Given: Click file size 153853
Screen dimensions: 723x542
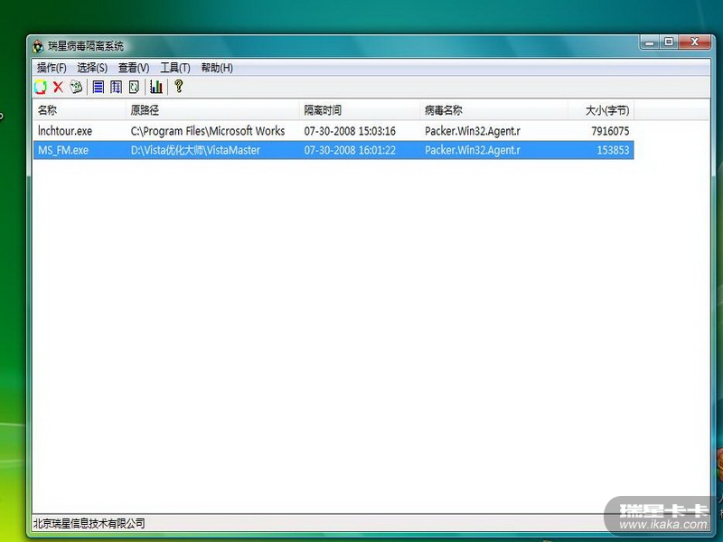Looking at the screenshot, I should point(613,150).
